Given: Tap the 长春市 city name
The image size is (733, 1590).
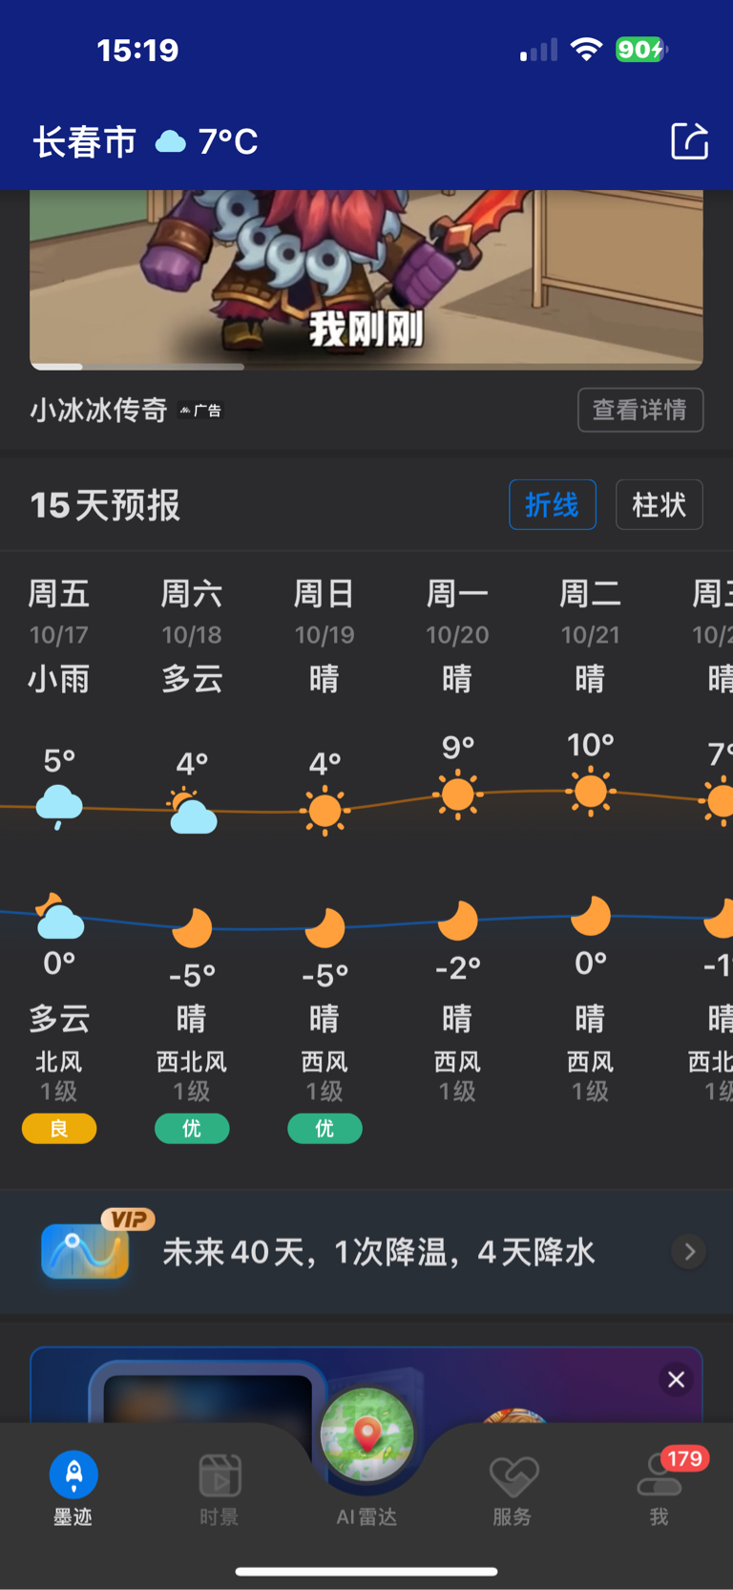Looking at the screenshot, I should 85,142.
